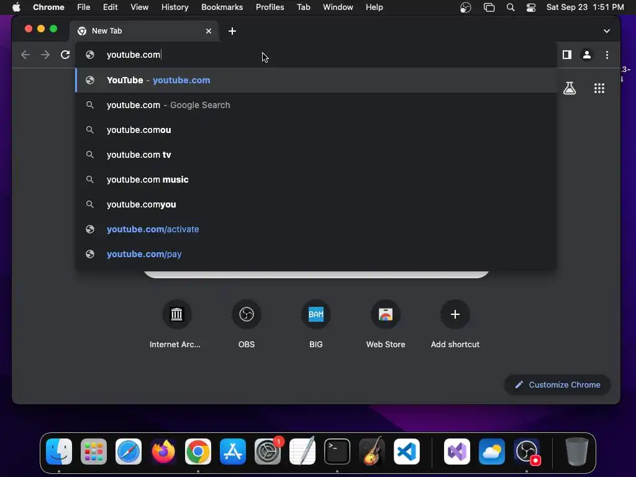Image resolution: width=636 pixels, height=477 pixels.
Task: Open Terminal from the Dock
Action: pyautogui.click(x=337, y=452)
